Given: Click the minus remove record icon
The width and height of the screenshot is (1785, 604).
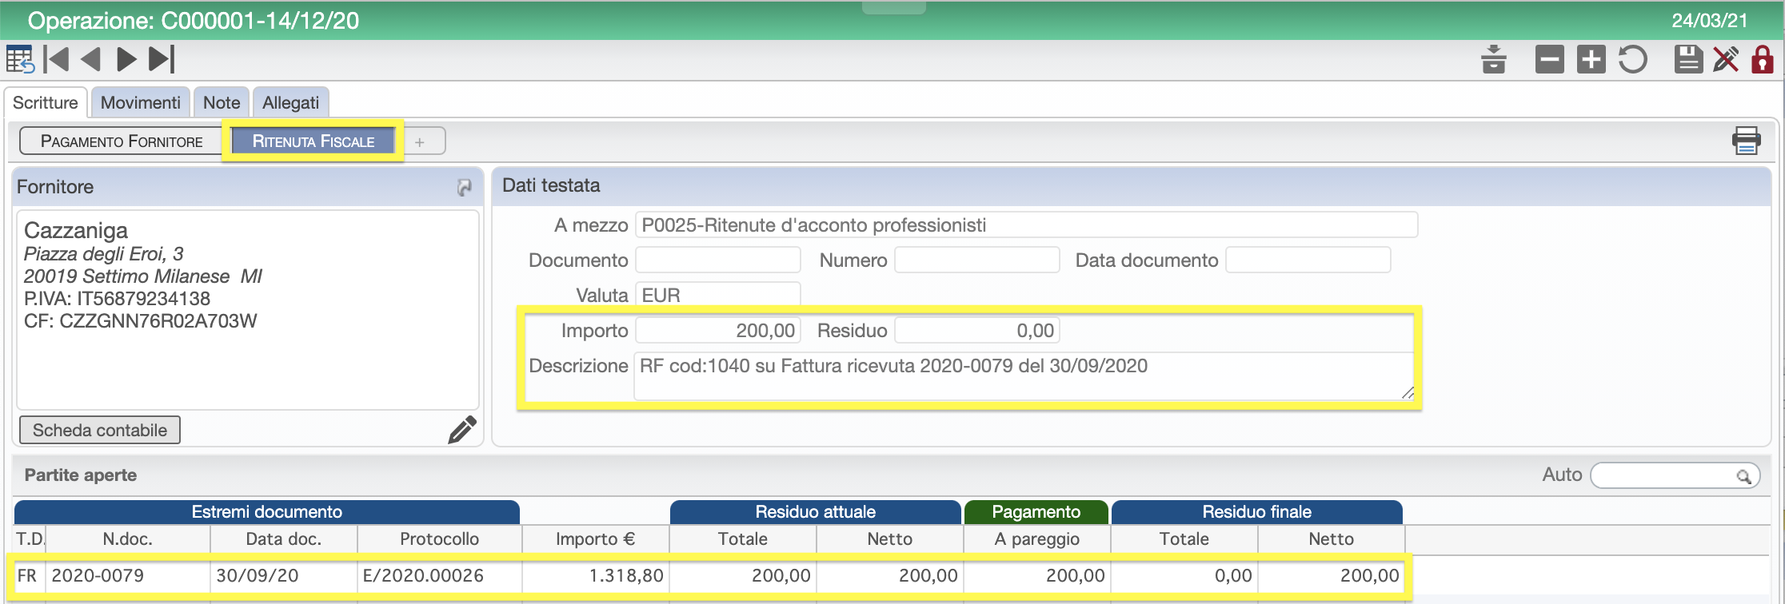Looking at the screenshot, I should tap(1549, 59).
